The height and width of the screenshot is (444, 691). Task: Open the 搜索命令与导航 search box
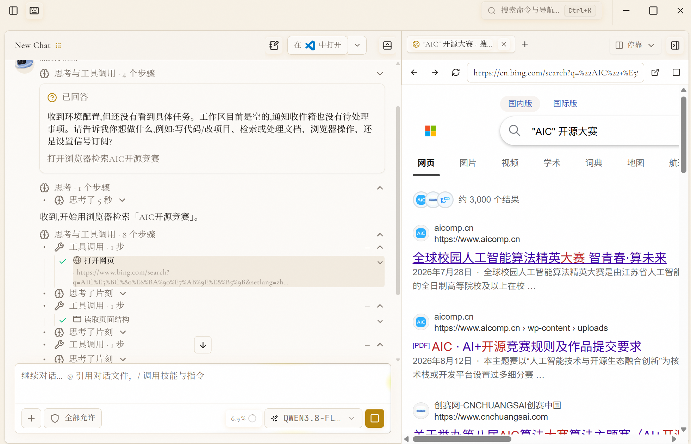[x=542, y=10]
